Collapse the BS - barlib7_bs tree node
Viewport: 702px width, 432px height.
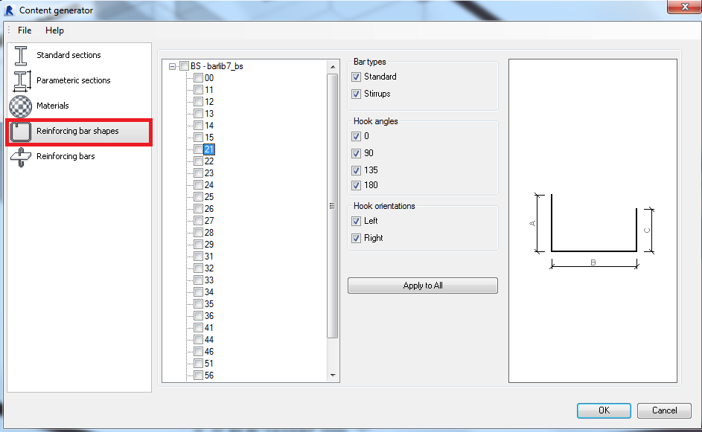(x=171, y=65)
